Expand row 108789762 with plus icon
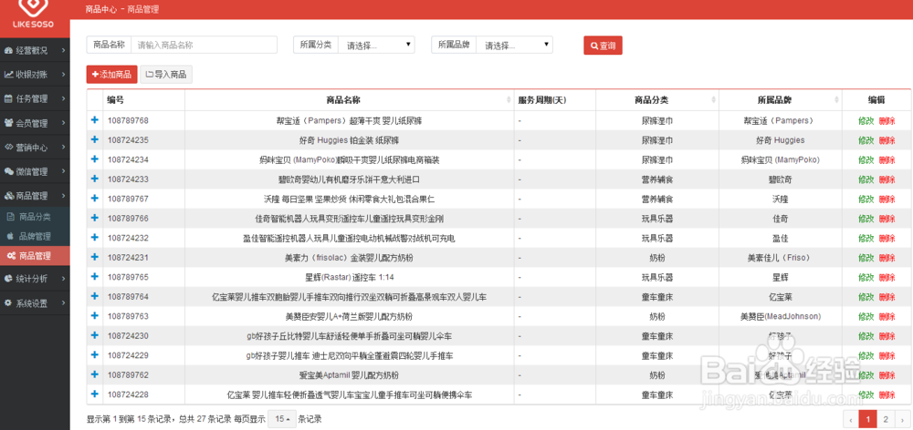Viewport: 913px width, 430px height. 95,374
